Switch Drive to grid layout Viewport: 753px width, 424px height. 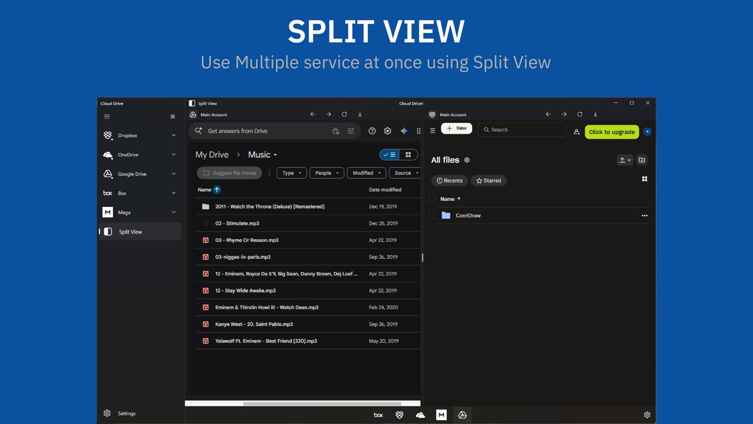pyautogui.click(x=408, y=155)
